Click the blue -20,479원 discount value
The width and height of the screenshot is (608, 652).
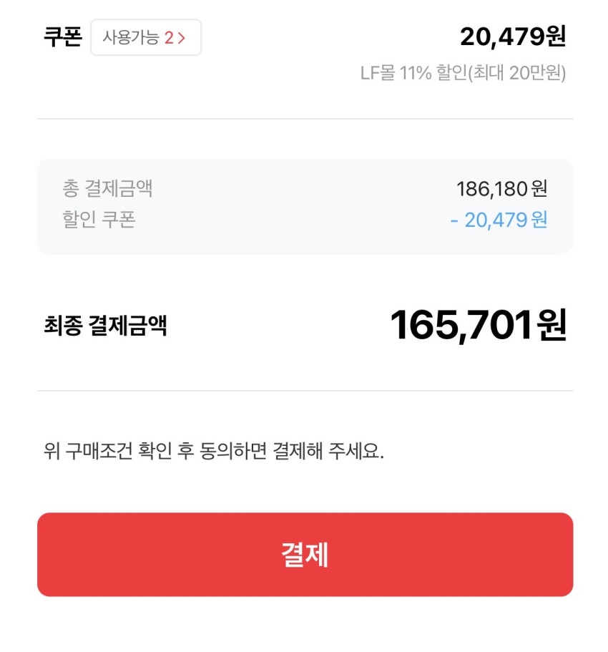[499, 220]
